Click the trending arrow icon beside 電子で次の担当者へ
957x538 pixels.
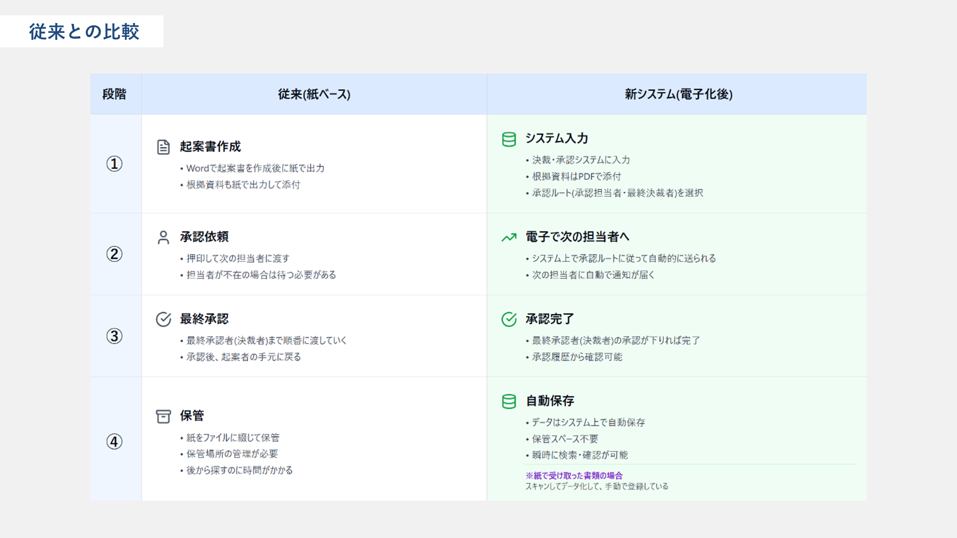click(x=509, y=238)
